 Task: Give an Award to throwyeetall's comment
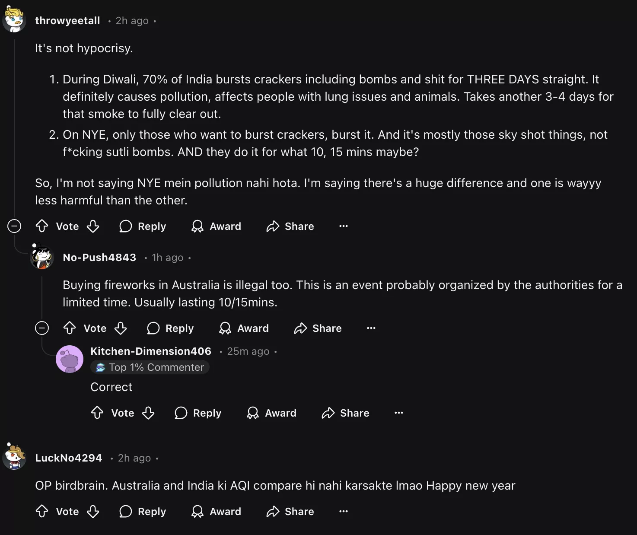click(x=216, y=226)
